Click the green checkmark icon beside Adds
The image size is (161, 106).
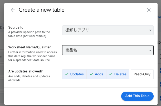click(91, 74)
